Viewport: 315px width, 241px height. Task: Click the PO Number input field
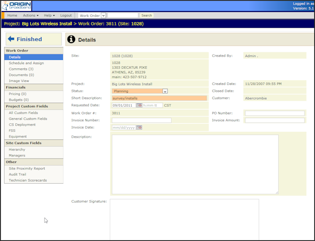[275, 113]
